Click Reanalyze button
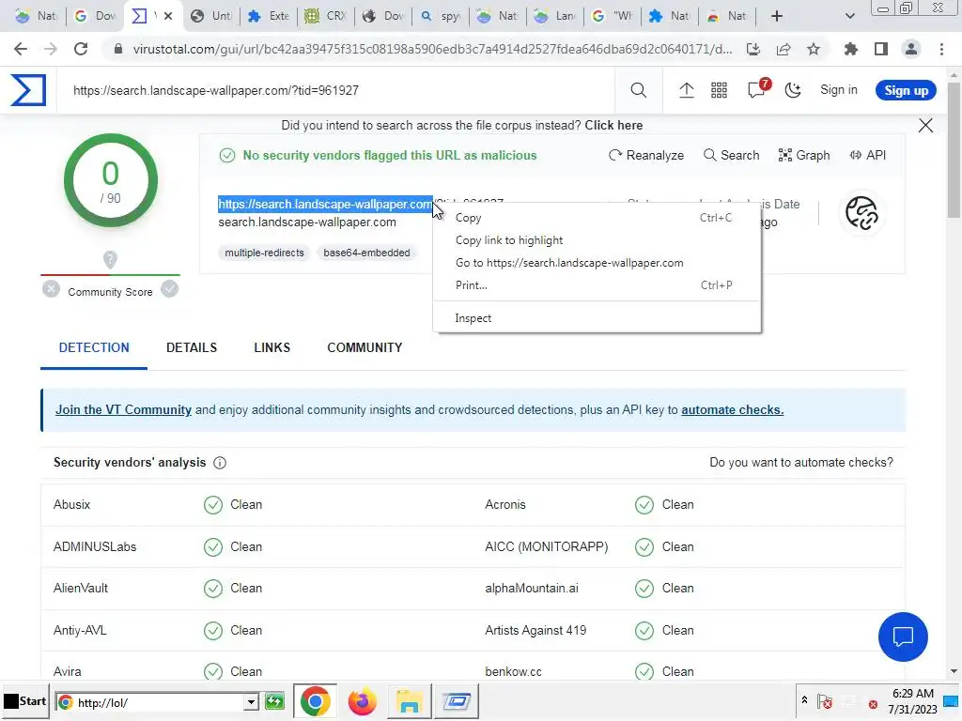The image size is (962, 721). (x=646, y=155)
